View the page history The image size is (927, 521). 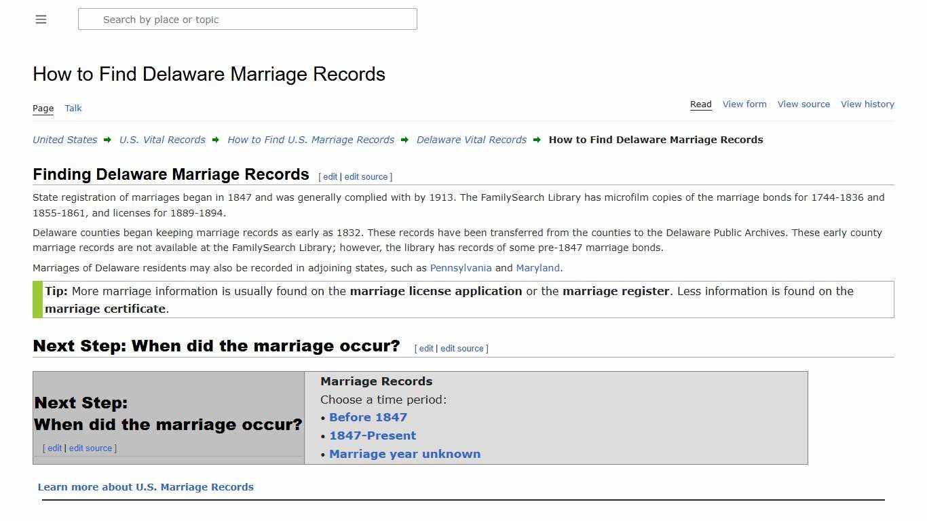click(x=867, y=104)
